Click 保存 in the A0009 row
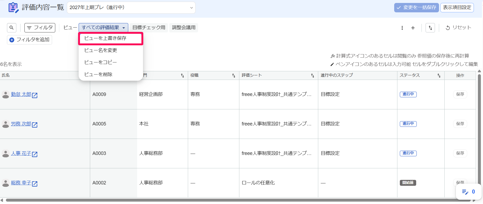483x204 pixels. coord(460,94)
